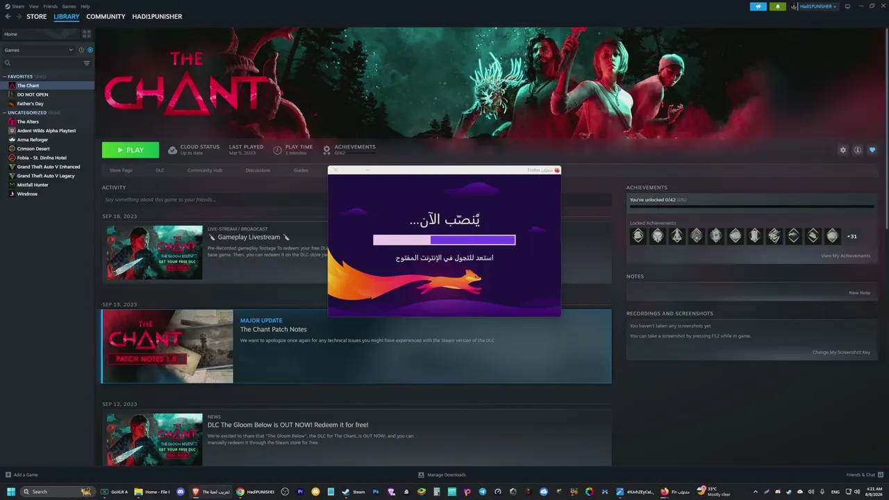Image resolution: width=889 pixels, height=500 pixels.
Task: Open View My Achievements link
Action: [x=845, y=256]
